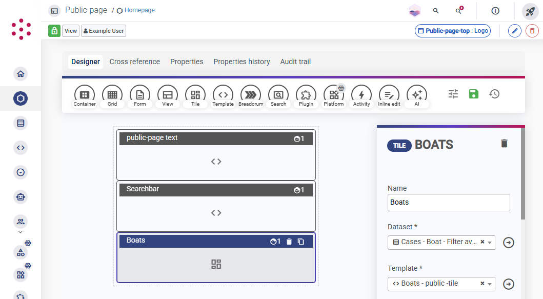Open the users group sidebar icon
The width and height of the screenshot is (543, 299).
tap(21, 222)
